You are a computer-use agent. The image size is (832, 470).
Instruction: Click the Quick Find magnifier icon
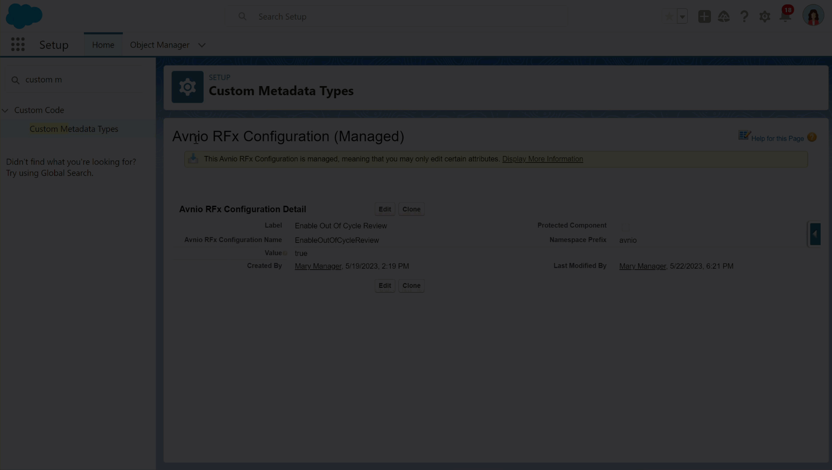15,80
